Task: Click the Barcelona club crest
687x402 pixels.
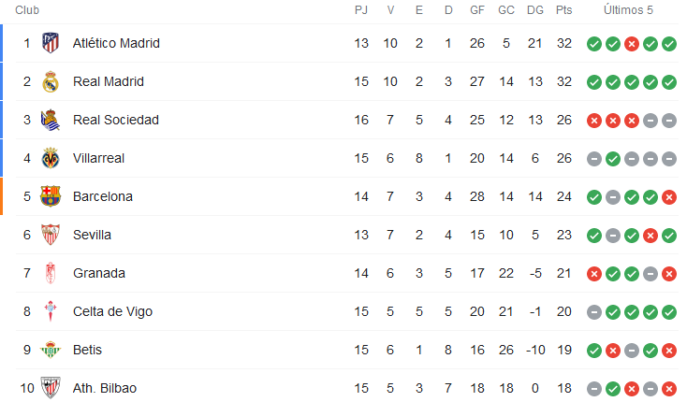Action: tap(51, 196)
